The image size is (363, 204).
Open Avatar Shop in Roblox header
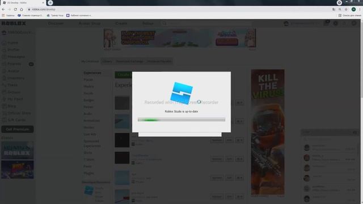click(90, 23)
